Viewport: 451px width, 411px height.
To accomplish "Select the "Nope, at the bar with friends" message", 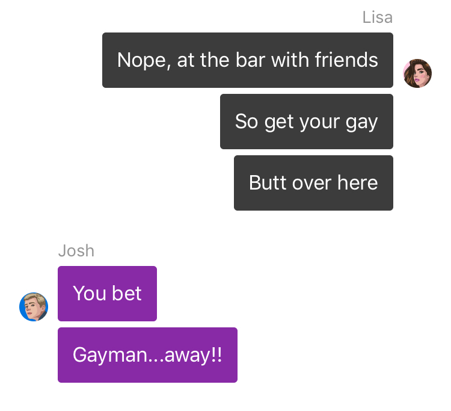I will pyautogui.click(x=248, y=60).
